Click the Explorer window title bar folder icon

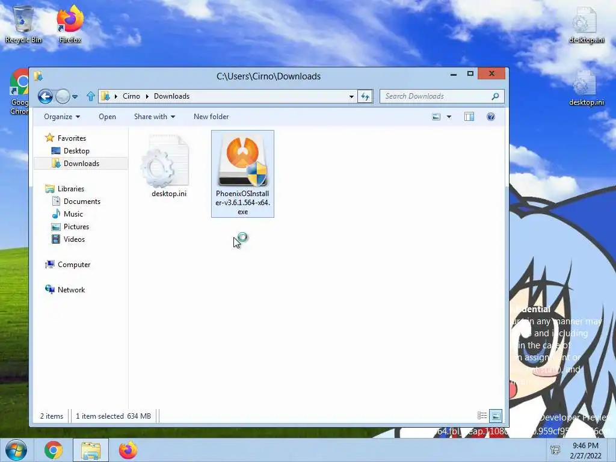pyautogui.click(x=38, y=76)
